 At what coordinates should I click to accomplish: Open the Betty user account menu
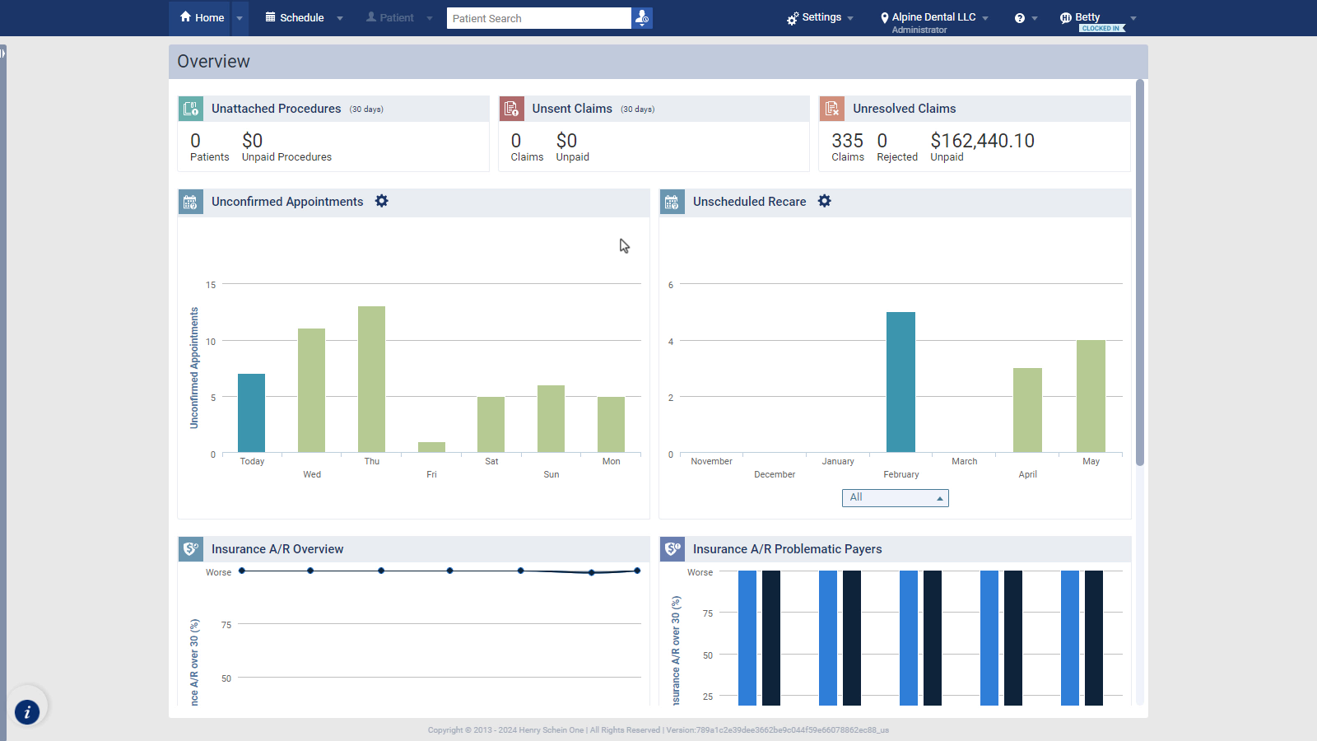pos(1097,17)
